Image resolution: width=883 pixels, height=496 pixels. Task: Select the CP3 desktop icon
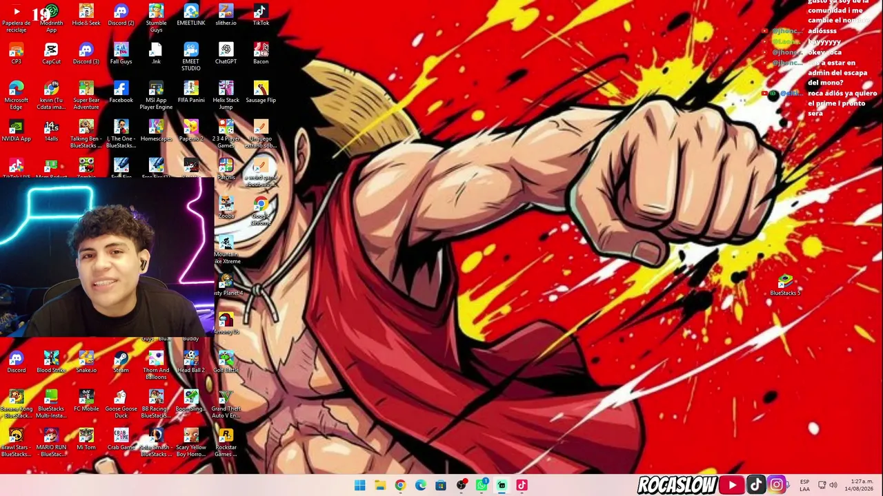pyautogui.click(x=17, y=54)
